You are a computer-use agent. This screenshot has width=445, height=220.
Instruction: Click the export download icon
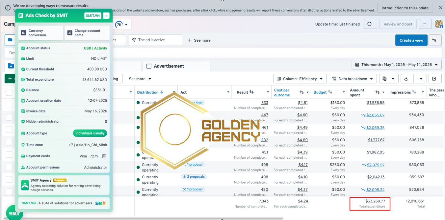coord(406,79)
